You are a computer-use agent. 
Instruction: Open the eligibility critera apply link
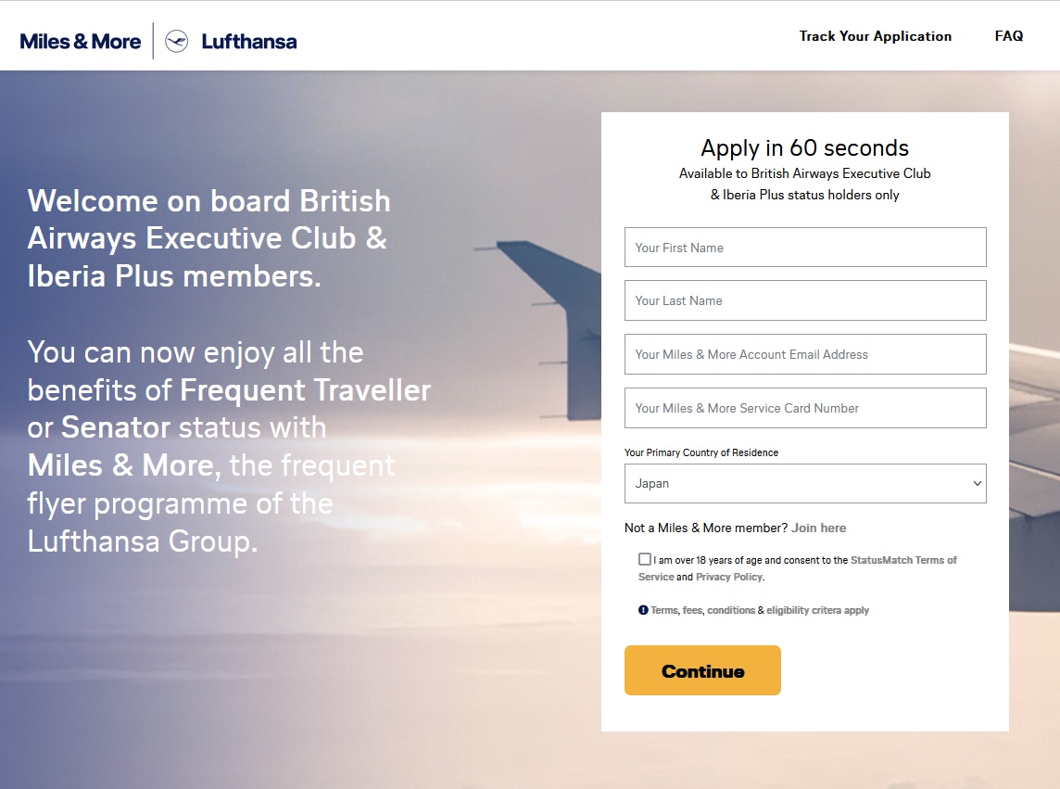tap(817, 611)
